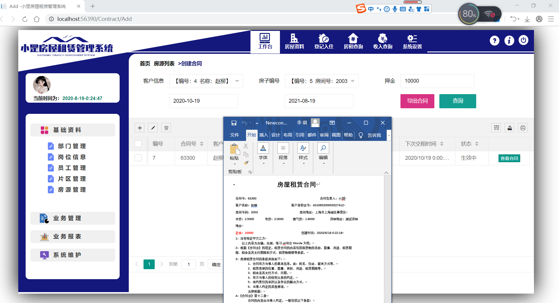Open the 收入查询 module
The height and width of the screenshot is (303, 559).
[x=382, y=41]
